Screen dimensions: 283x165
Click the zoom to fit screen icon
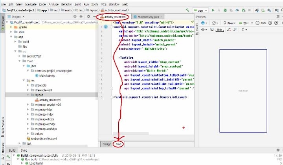[x=276, y=23]
